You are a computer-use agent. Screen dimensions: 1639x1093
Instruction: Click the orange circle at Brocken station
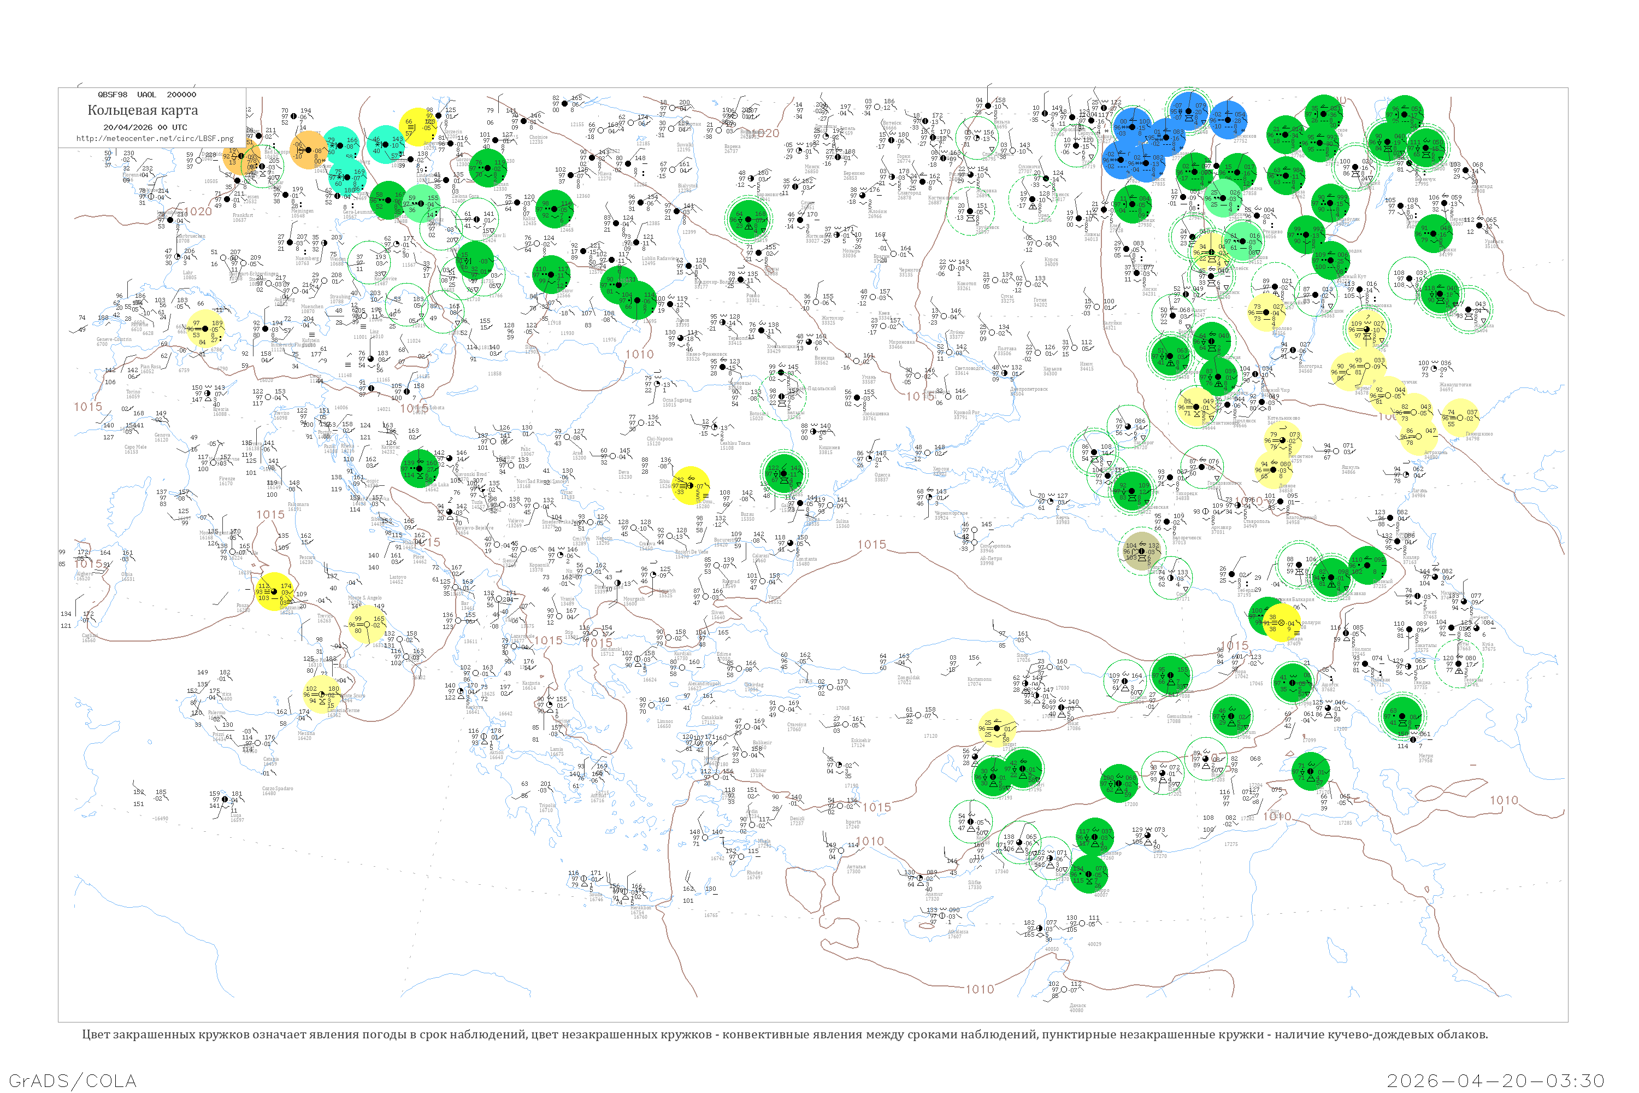308,150
